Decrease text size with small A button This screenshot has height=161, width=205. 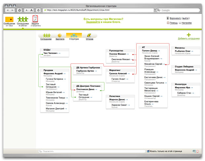pos(26,10)
